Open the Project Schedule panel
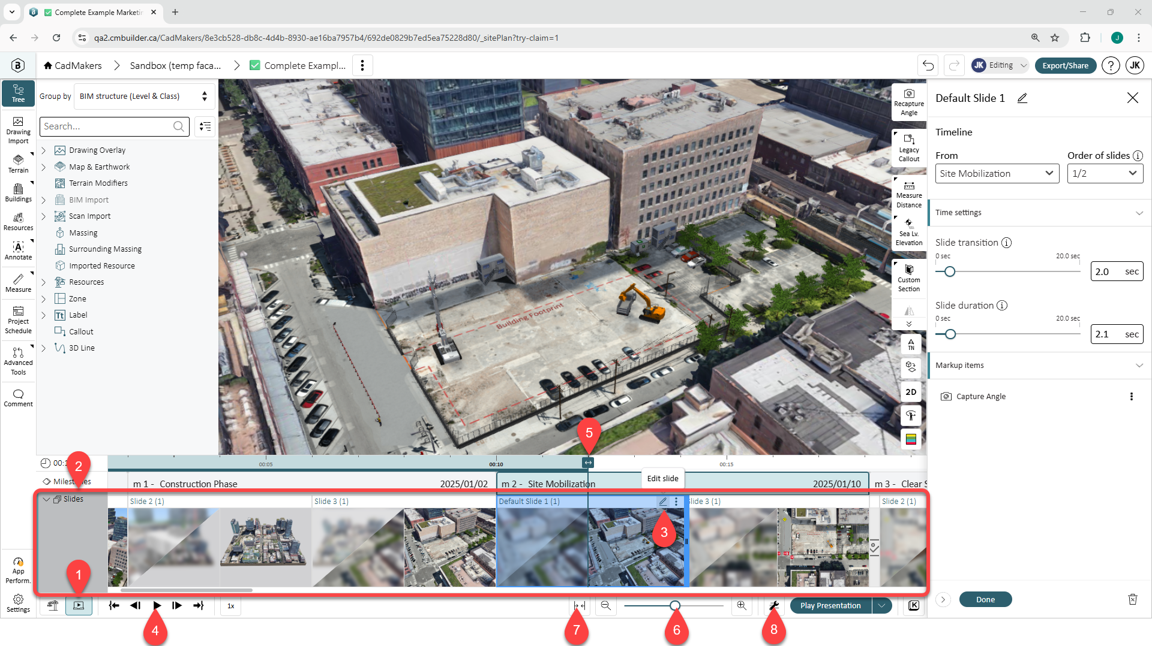Viewport: 1152px width, 646px height. click(x=18, y=320)
